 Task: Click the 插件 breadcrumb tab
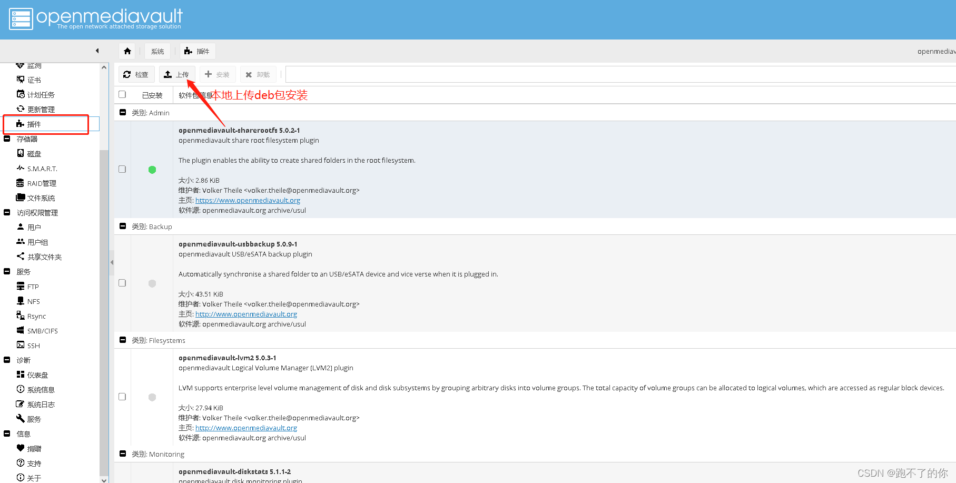click(198, 51)
